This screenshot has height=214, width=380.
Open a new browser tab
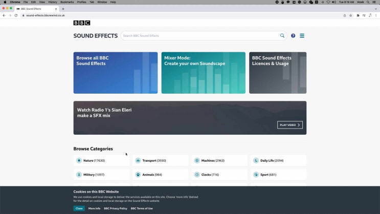coord(63,9)
